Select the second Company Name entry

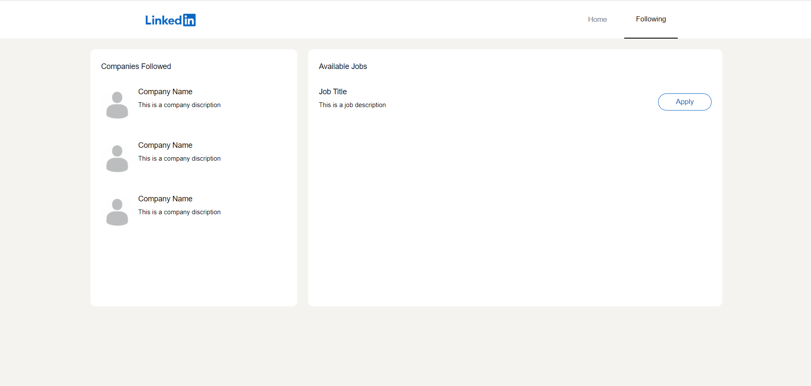pos(165,145)
